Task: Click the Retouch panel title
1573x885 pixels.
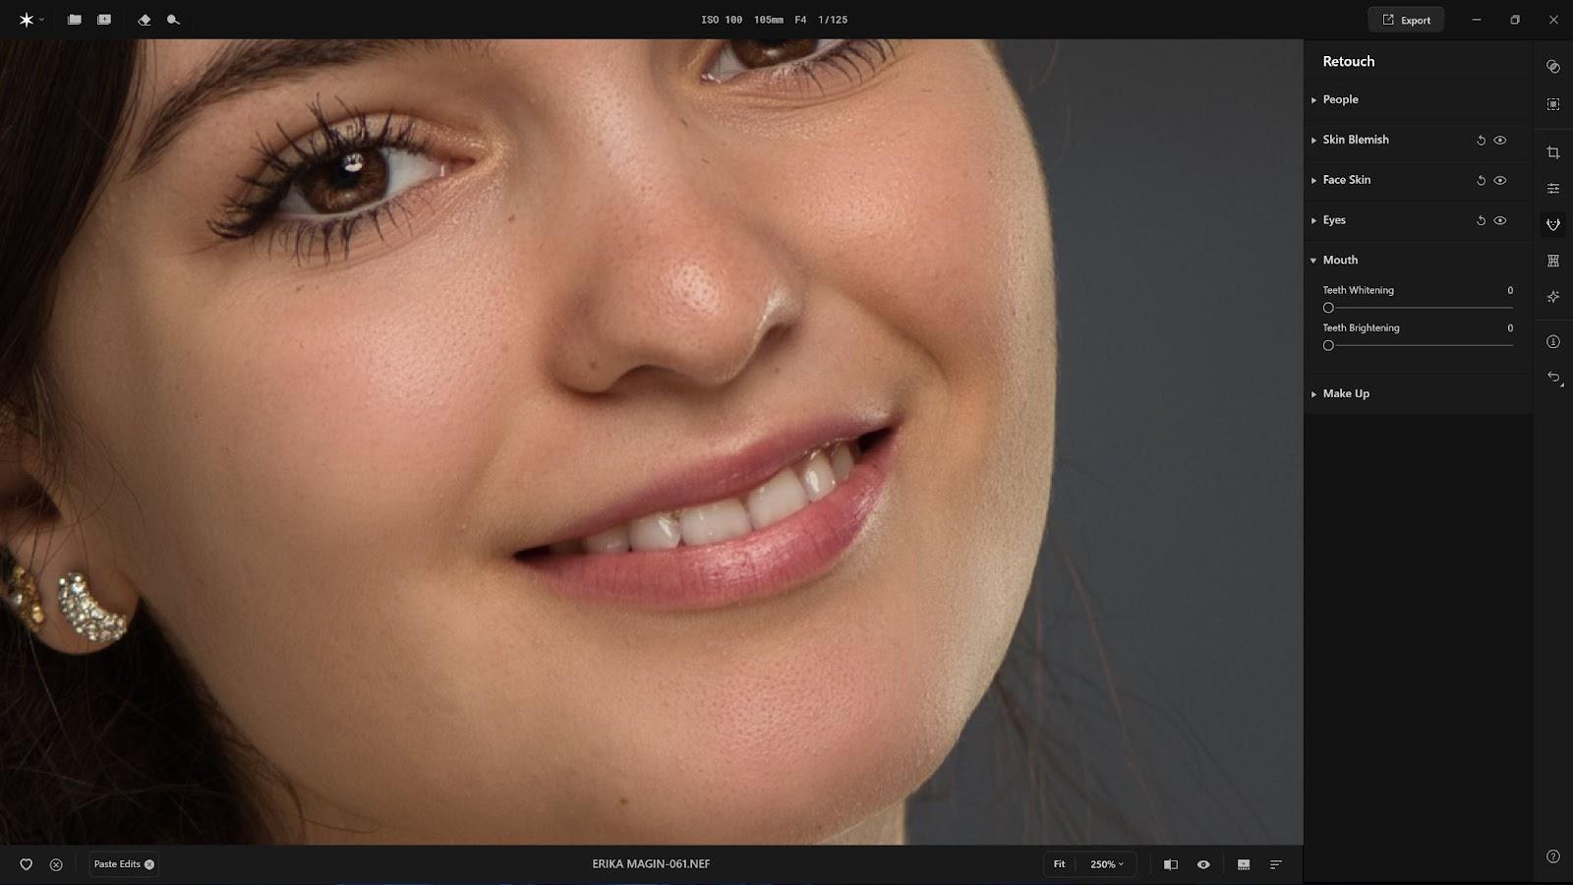Action: [x=1349, y=61]
